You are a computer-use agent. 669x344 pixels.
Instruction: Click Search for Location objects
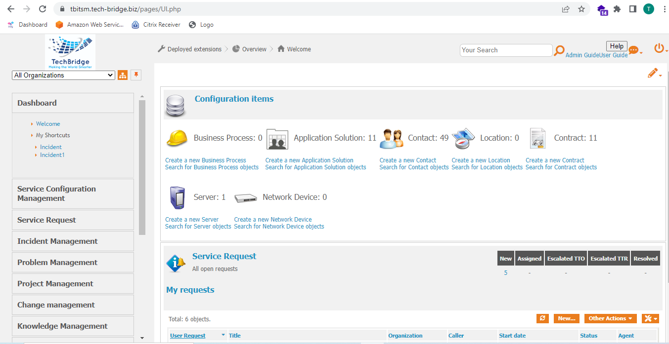[487, 167]
